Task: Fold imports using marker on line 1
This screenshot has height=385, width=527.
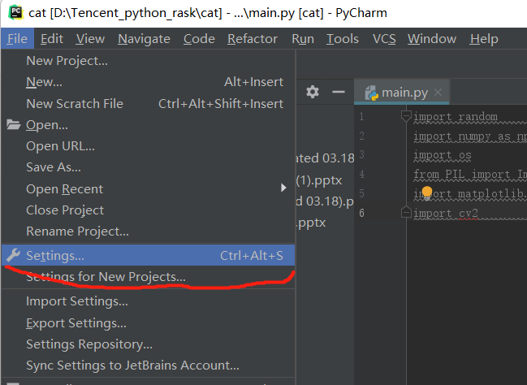Action: point(406,116)
